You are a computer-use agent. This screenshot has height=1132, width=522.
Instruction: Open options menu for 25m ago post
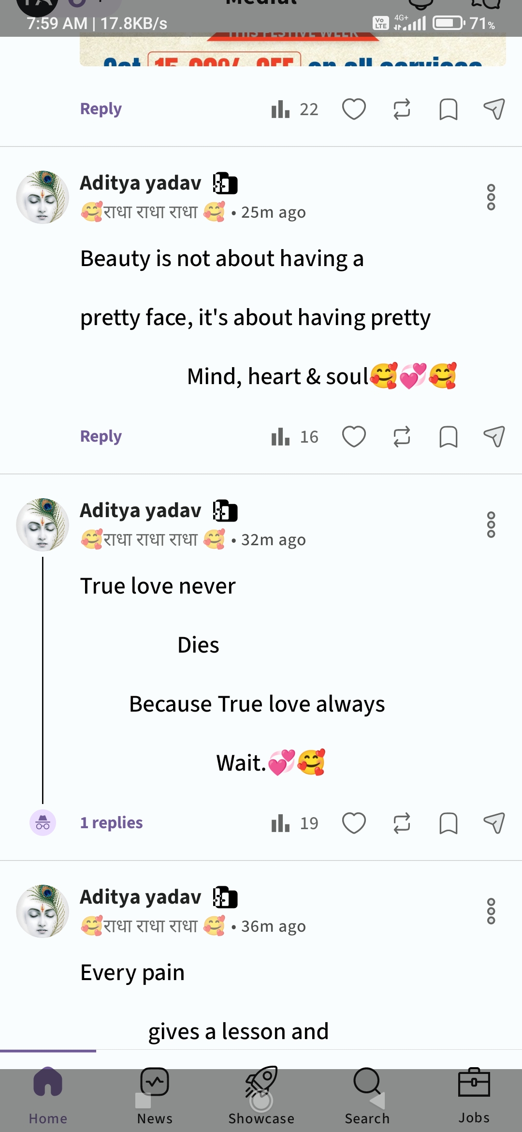[491, 197]
